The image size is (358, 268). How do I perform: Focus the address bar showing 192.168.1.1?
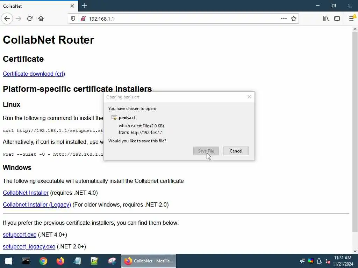tap(182, 19)
